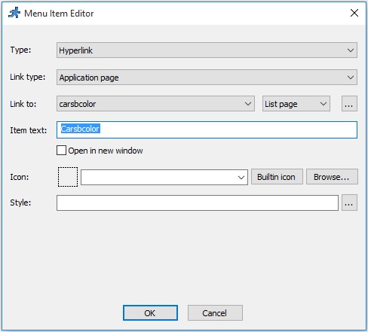This screenshot has height=332, width=368.
Task: Focus the Style text field
Action: point(198,203)
